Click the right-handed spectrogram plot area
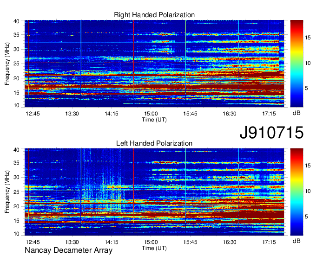This screenshot has width=316, height=256. (x=154, y=64)
